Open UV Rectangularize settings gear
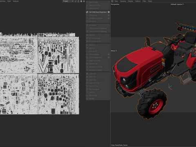 tap(109, 58)
